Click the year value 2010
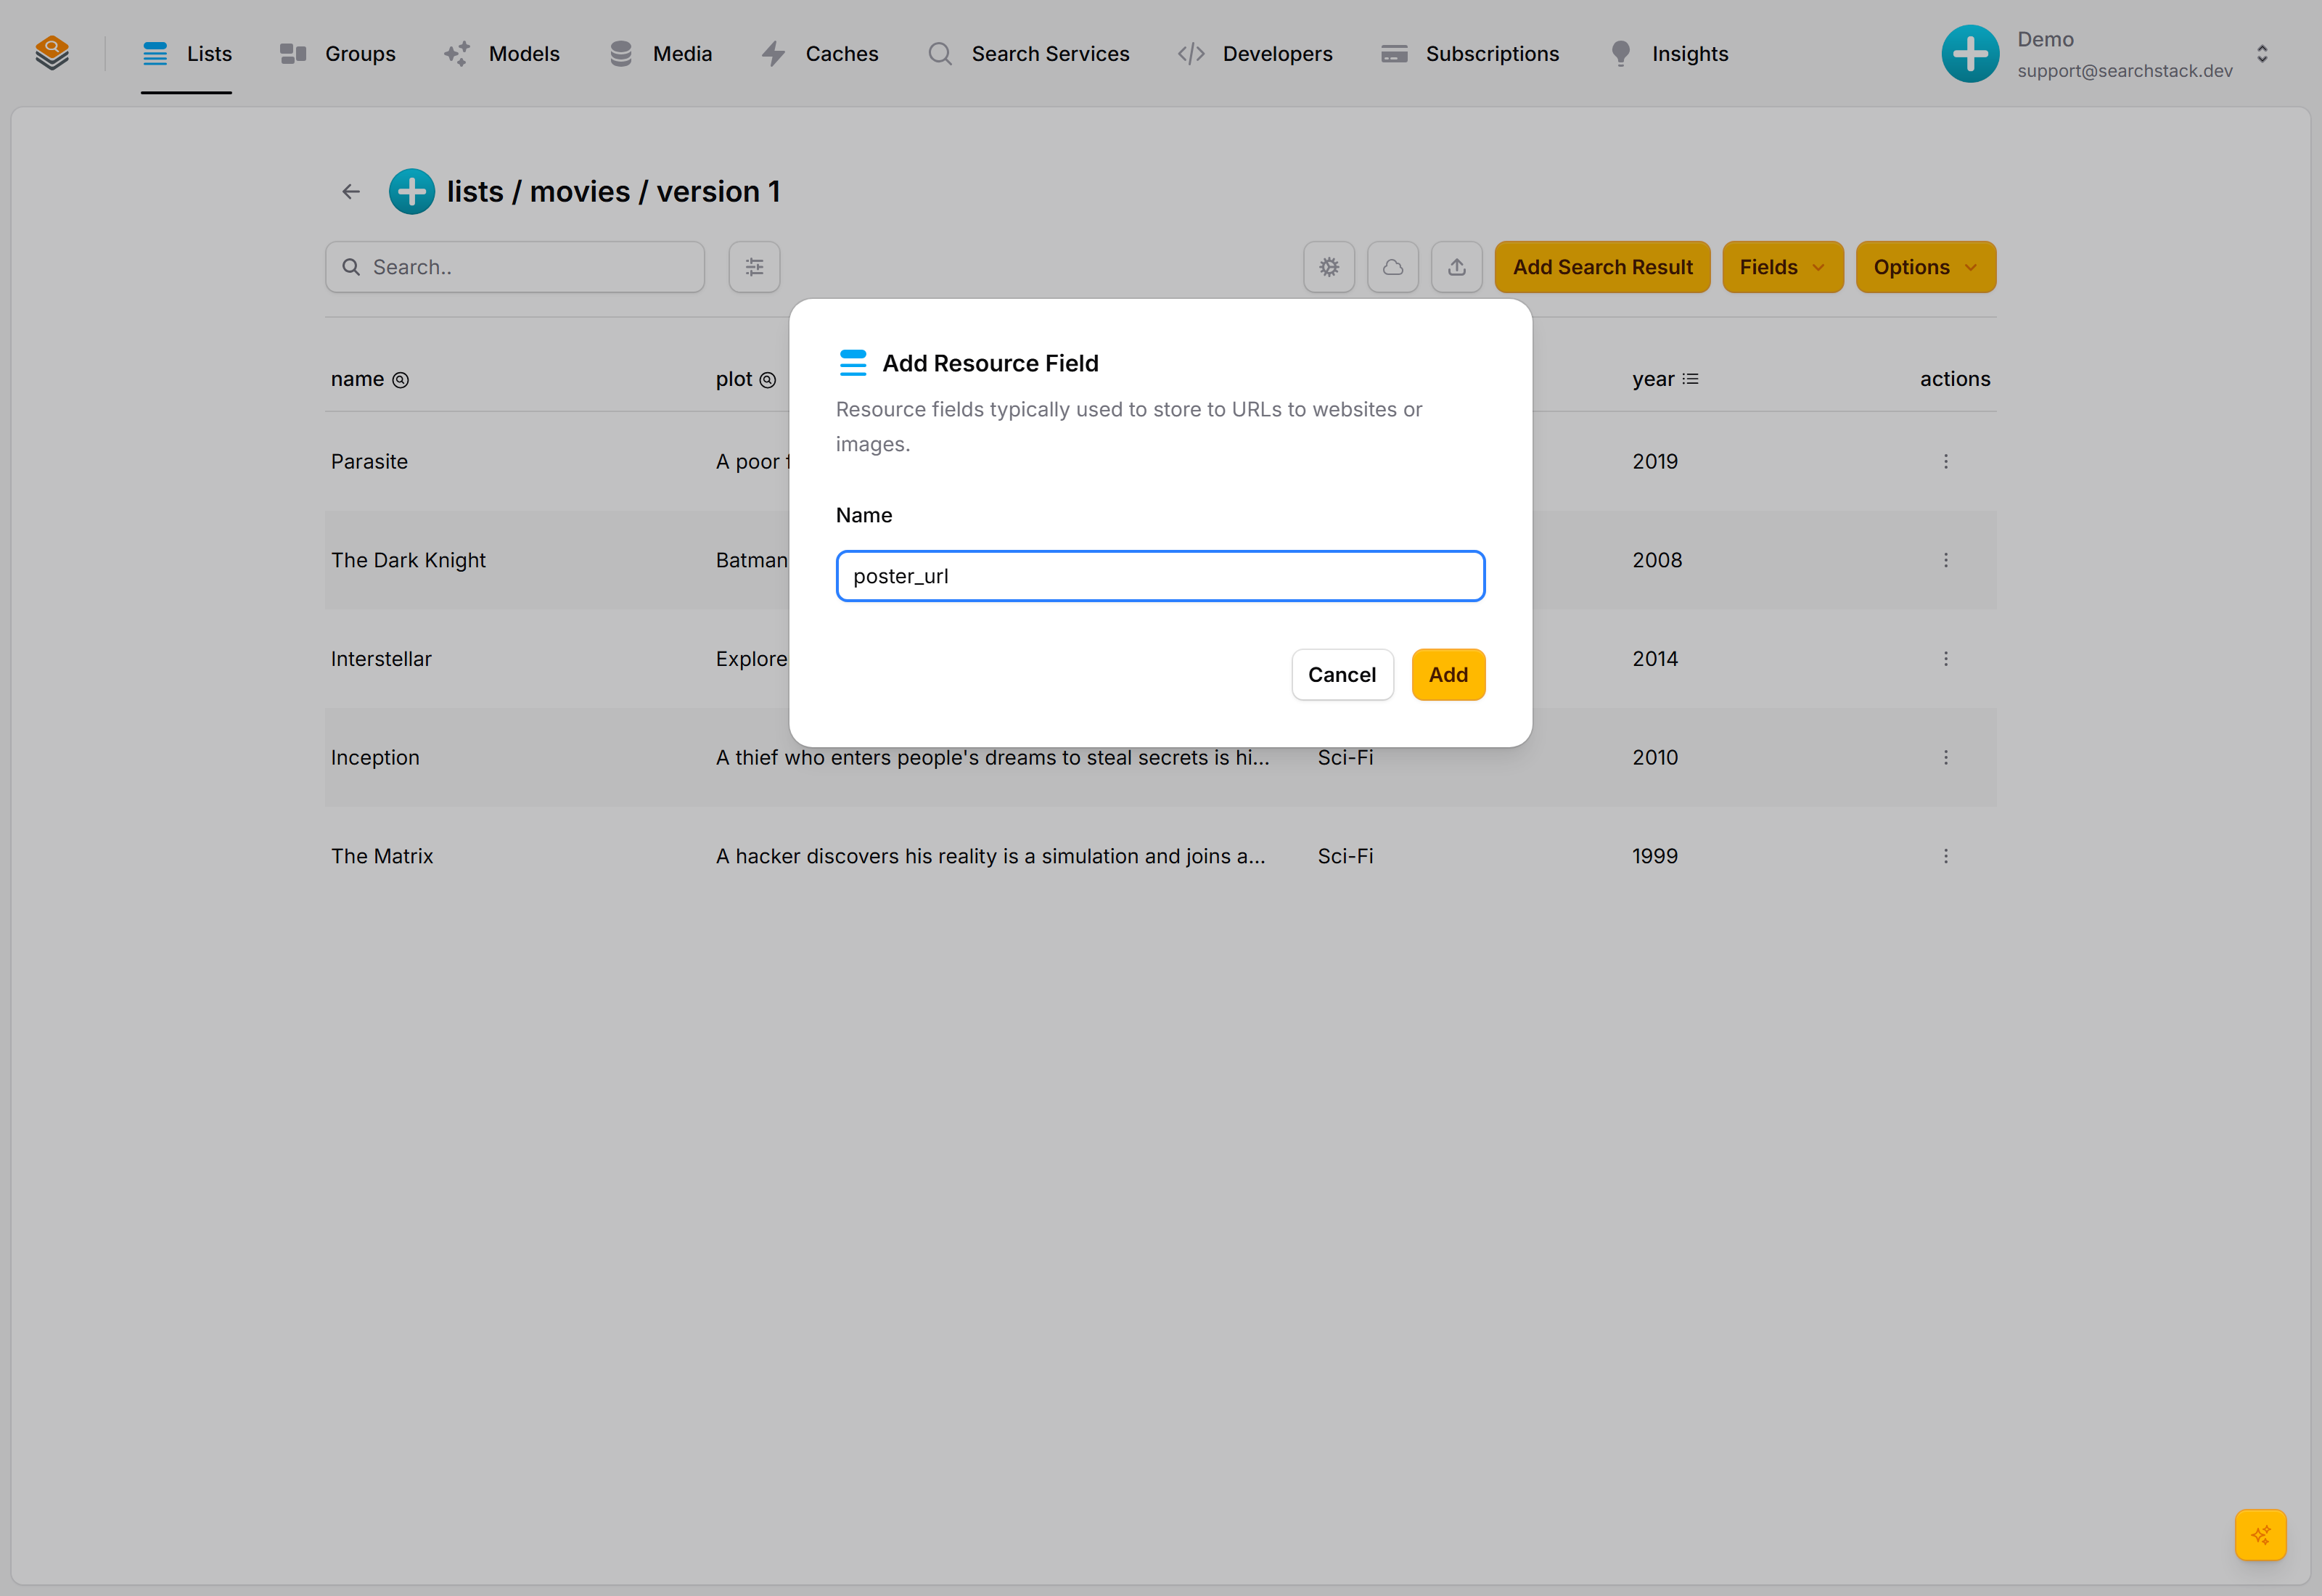The image size is (2322, 1596). pos(1655,757)
